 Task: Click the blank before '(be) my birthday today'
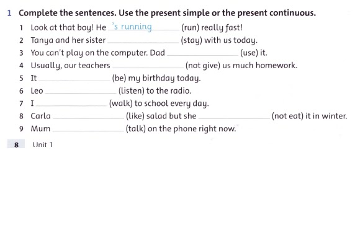(x=74, y=78)
